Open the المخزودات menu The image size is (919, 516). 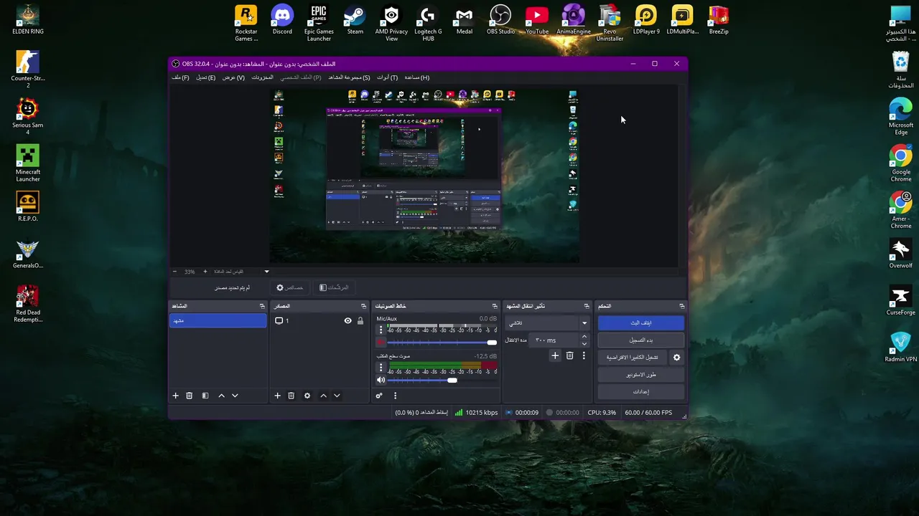click(263, 77)
